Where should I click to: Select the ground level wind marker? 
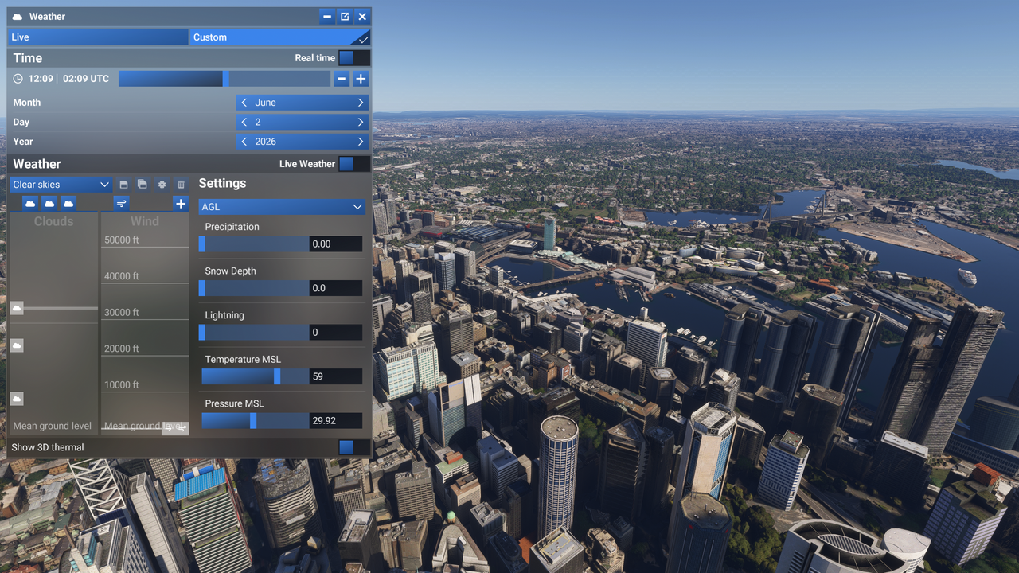click(175, 428)
